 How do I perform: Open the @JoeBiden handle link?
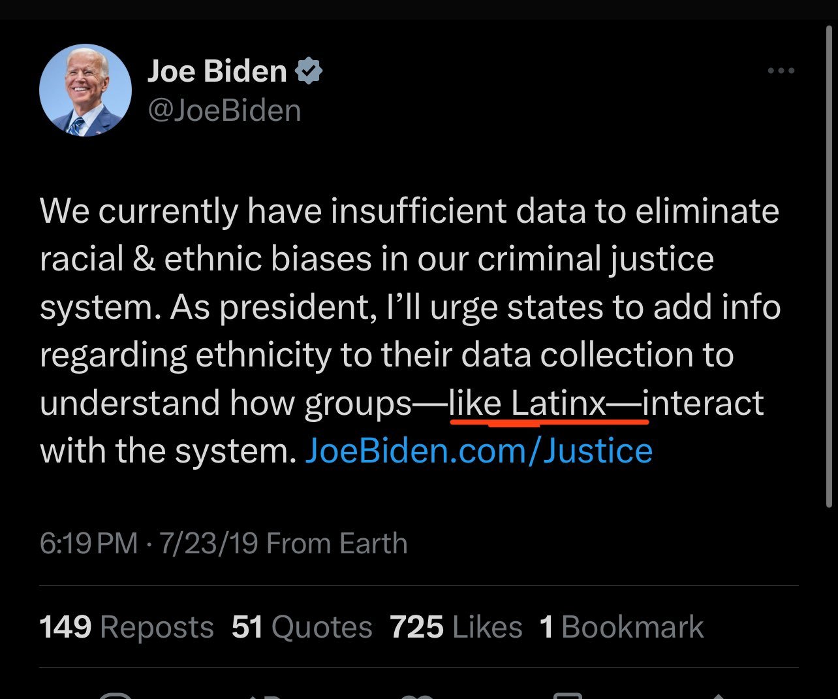pyautogui.click(x=225, y=110)
